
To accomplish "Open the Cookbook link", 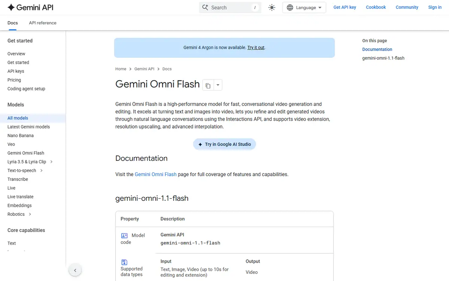I will (x=376, y=7).
